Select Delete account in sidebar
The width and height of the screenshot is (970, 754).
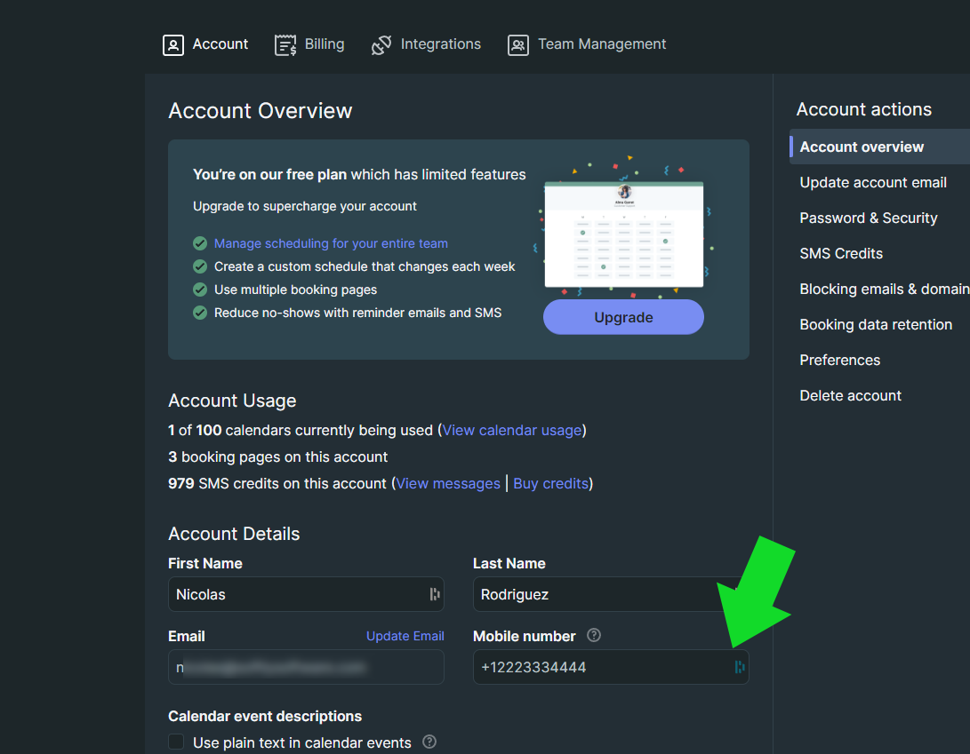pyautogui.click(x=850, y=395)
